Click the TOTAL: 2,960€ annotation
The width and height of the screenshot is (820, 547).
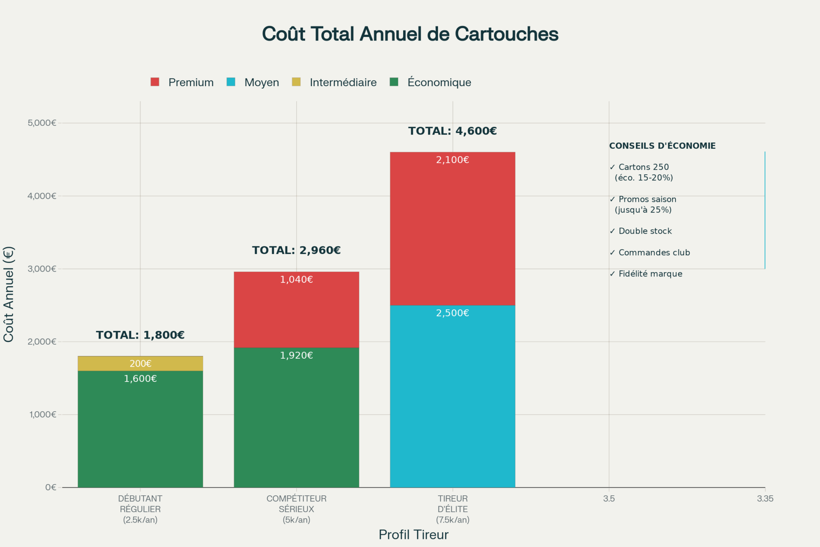296,250
